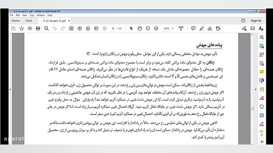Select the S-12-(4-part 1).pdf document tab
This screenshot has height=153, width=273.
54,21
